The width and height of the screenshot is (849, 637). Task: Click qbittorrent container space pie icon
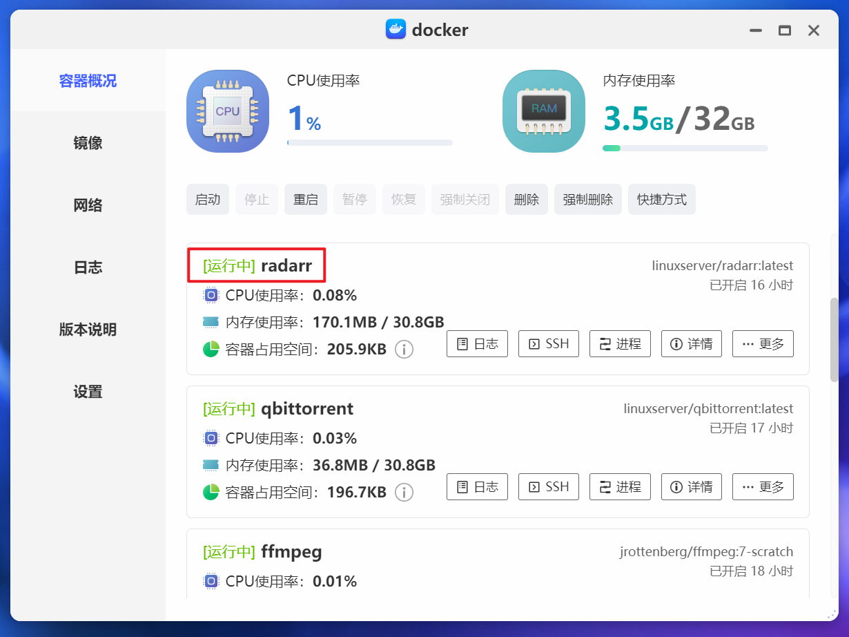point(211,492)
